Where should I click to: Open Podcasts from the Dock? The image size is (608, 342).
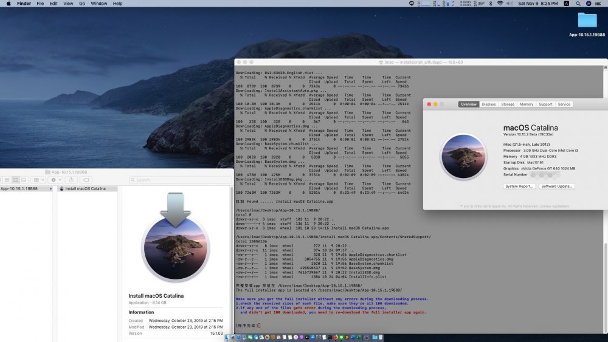point(302,337)
